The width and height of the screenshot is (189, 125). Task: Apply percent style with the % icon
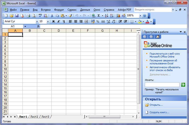98,22
